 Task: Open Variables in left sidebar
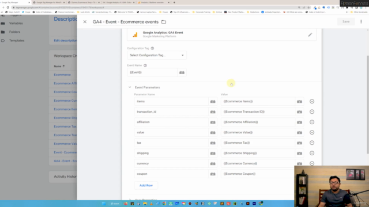tap(16, 23)
